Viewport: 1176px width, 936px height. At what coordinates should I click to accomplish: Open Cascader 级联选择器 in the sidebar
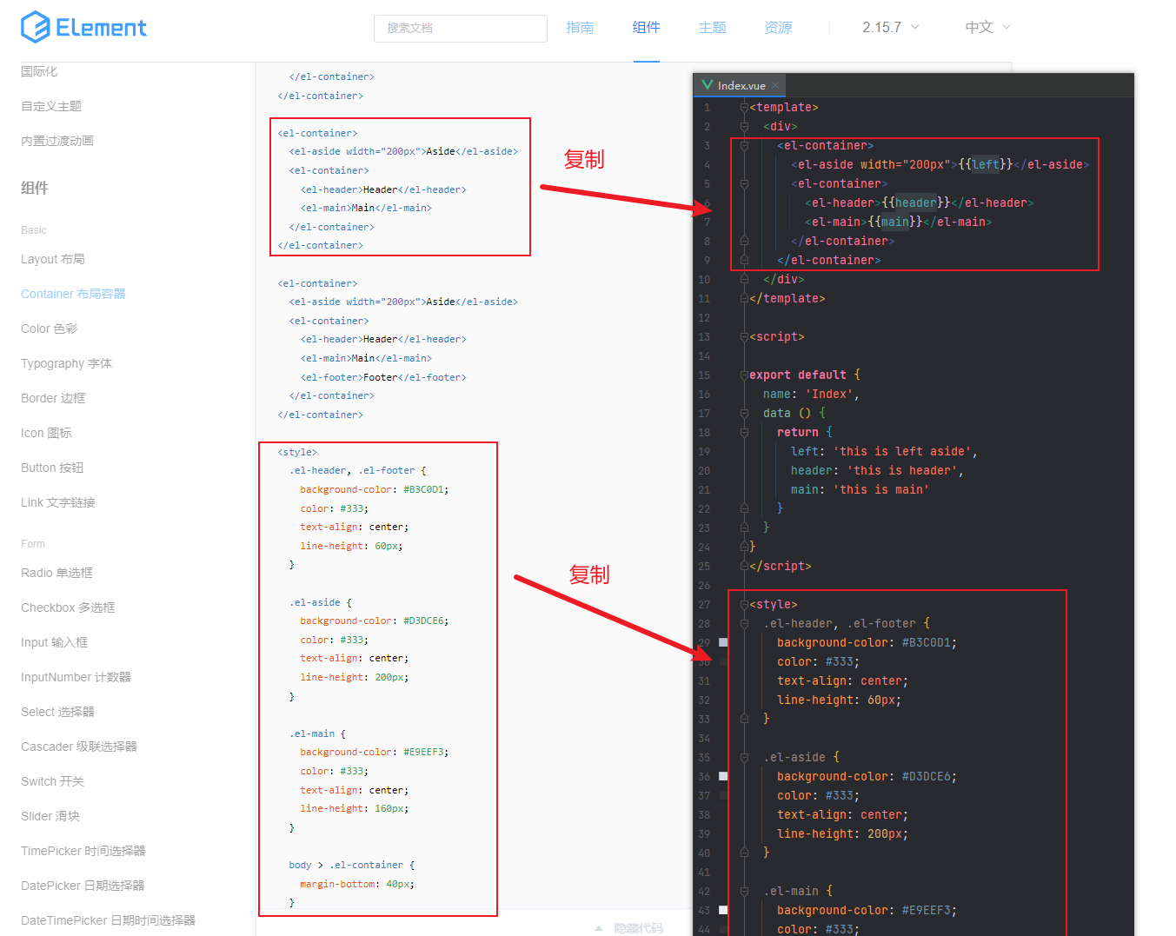pyautogui.click(x=79, y=747)
